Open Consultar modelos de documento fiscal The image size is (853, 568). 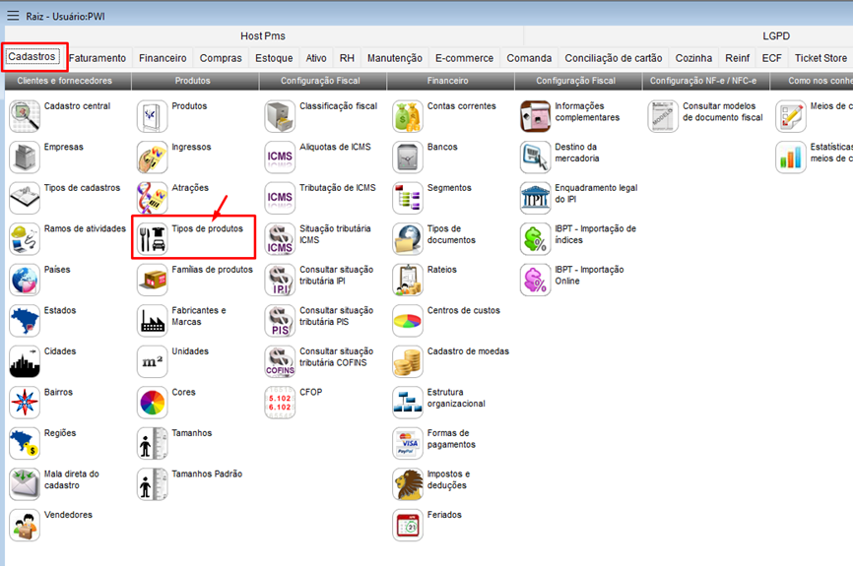(722, 111)
